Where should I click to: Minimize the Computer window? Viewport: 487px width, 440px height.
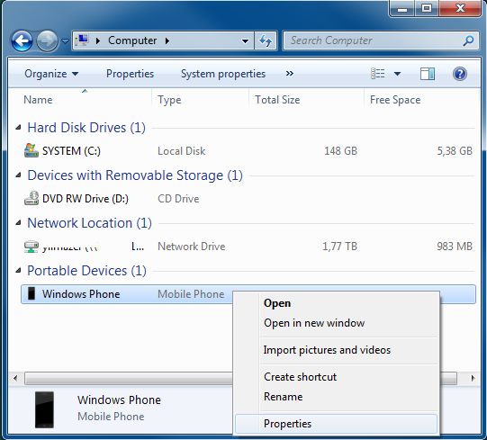point(402,8)
